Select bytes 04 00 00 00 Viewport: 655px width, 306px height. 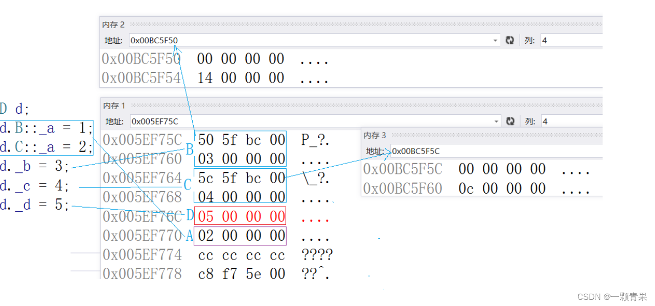[242, 197]
